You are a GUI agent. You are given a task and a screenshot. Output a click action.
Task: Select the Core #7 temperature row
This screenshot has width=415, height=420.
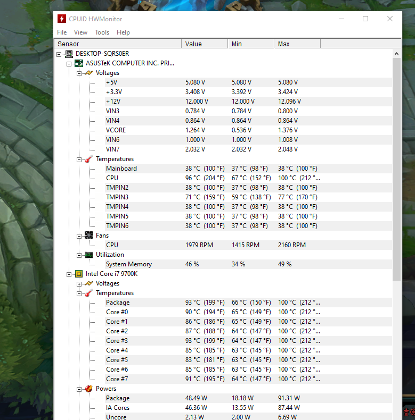[x=248, y=379]
